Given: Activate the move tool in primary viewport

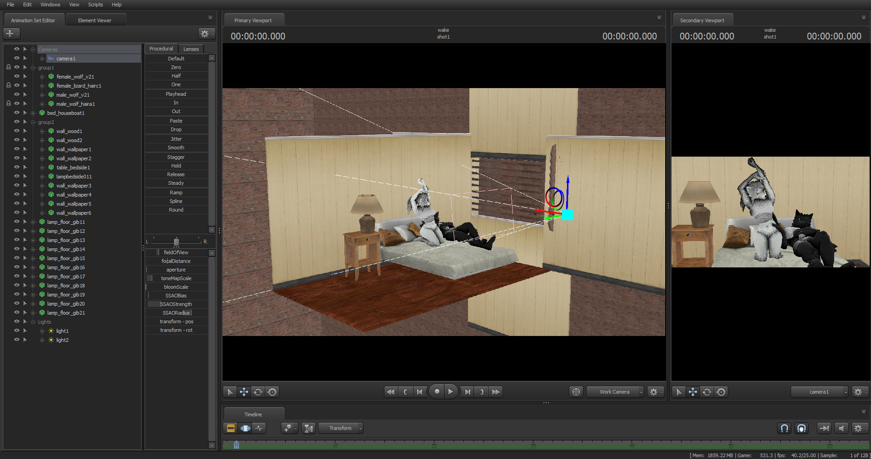Looking at the screenshot, I should 244,392.
